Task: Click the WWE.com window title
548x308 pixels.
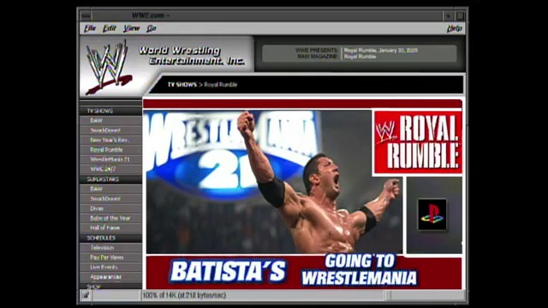Action: 151,15
